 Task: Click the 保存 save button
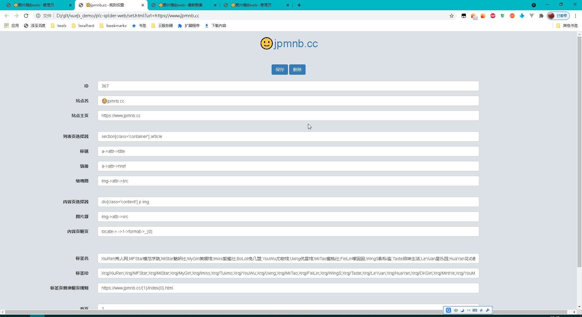tap(279, 70)
